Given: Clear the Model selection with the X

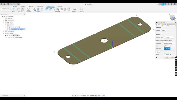Looking at the screenshot, I should pyautogui.click(x=171, y=55).
